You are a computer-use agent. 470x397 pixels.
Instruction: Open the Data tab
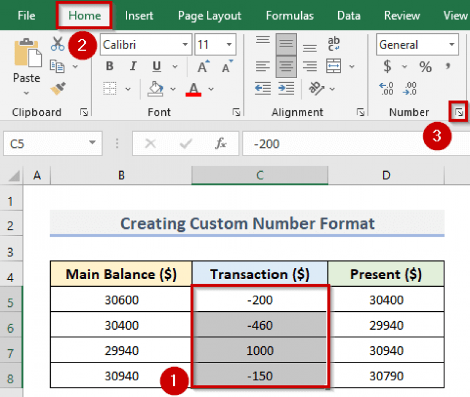tap(348, 15)
